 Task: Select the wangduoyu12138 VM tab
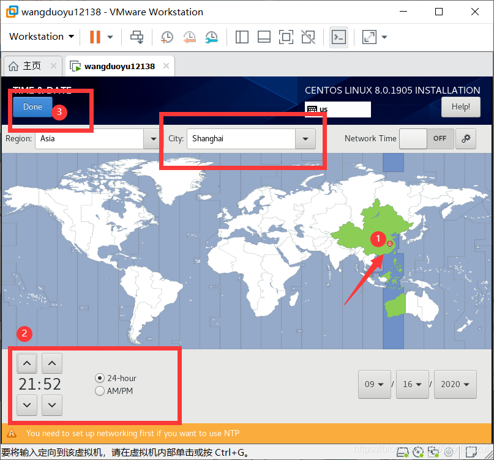pyautogui.click(x=120, y=67)
